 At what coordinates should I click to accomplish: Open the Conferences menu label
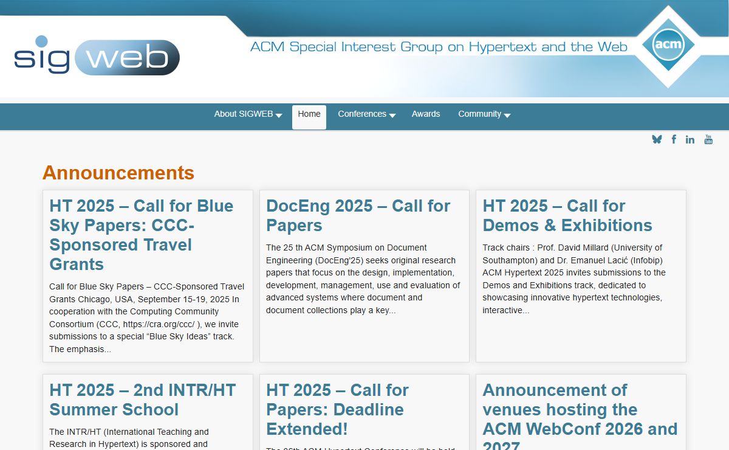click(x=362, y=114)
